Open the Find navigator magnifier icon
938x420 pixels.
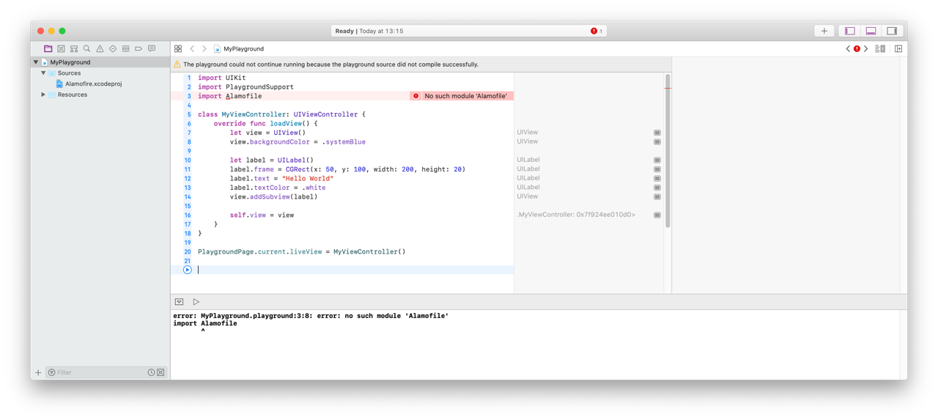click(x=86, y=49)
